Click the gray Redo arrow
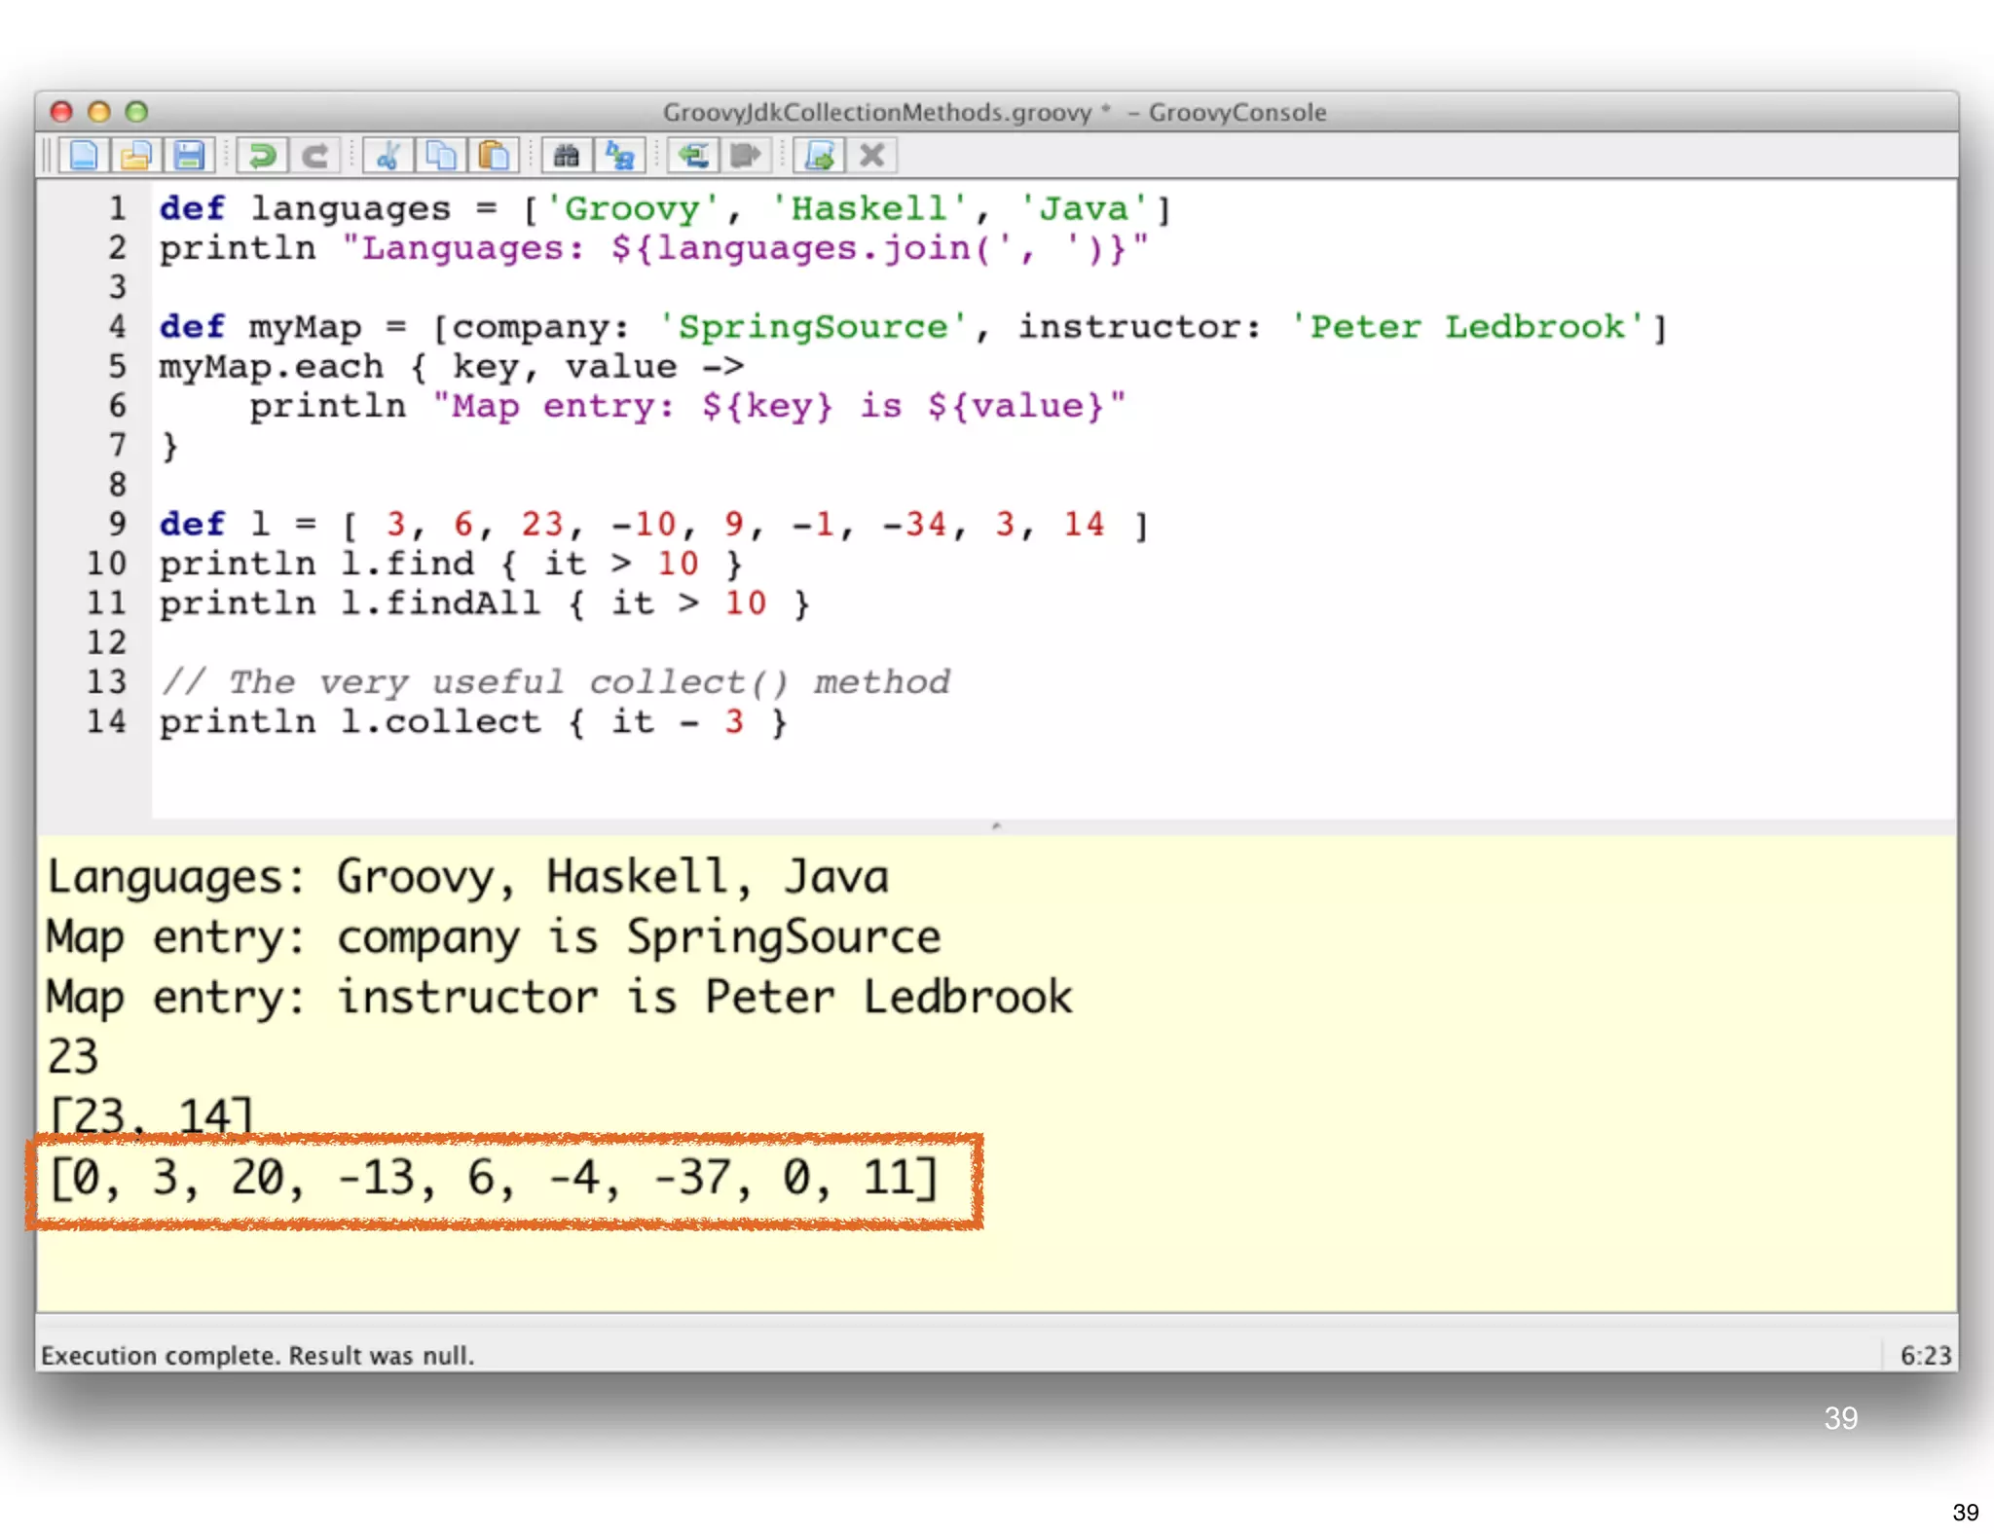The height and width of the screenshot is (1534, 1994). click(314, 156)
